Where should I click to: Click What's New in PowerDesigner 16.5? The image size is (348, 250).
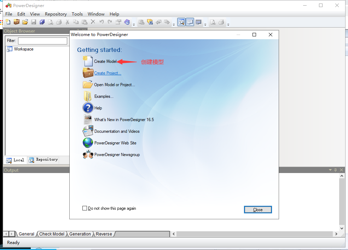(124, 119)
